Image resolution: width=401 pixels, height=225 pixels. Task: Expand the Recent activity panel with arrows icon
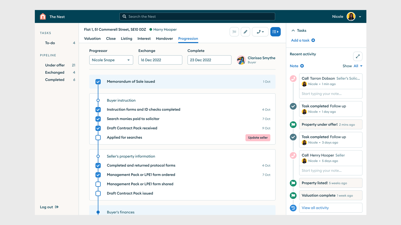[x=357, y=56]
